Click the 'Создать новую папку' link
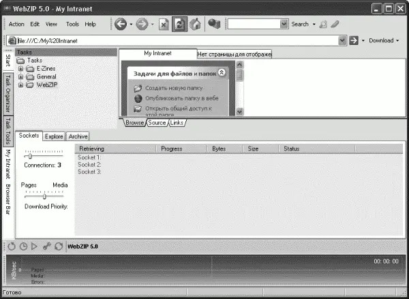This screenshot has height=299, width=409. pos(172,89)
